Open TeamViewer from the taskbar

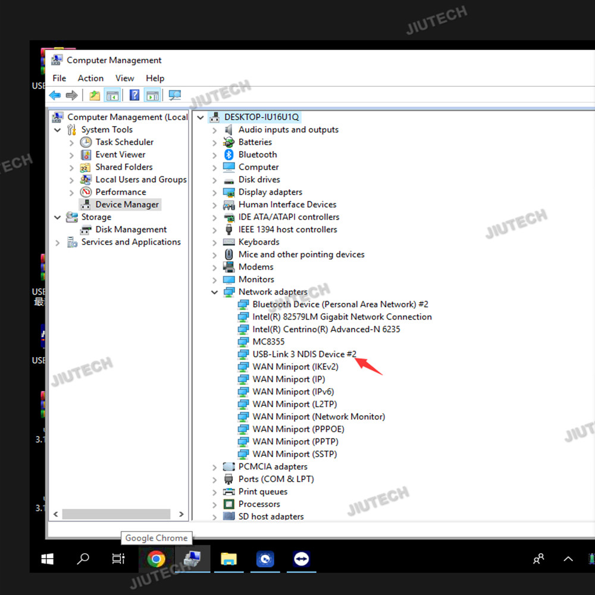302,559
